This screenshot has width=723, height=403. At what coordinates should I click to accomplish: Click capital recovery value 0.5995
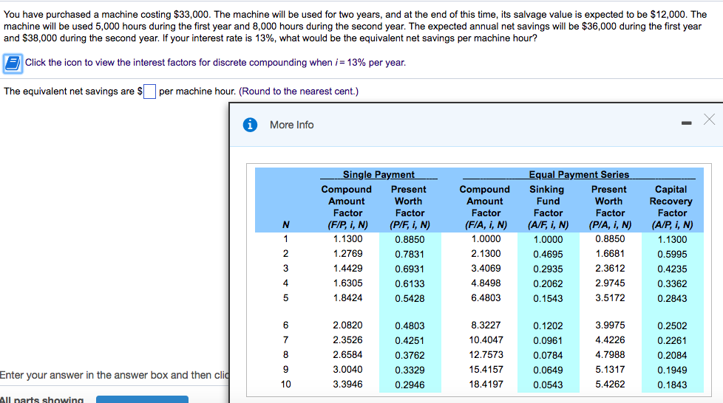pyautogui.click(x=672, y=254)
